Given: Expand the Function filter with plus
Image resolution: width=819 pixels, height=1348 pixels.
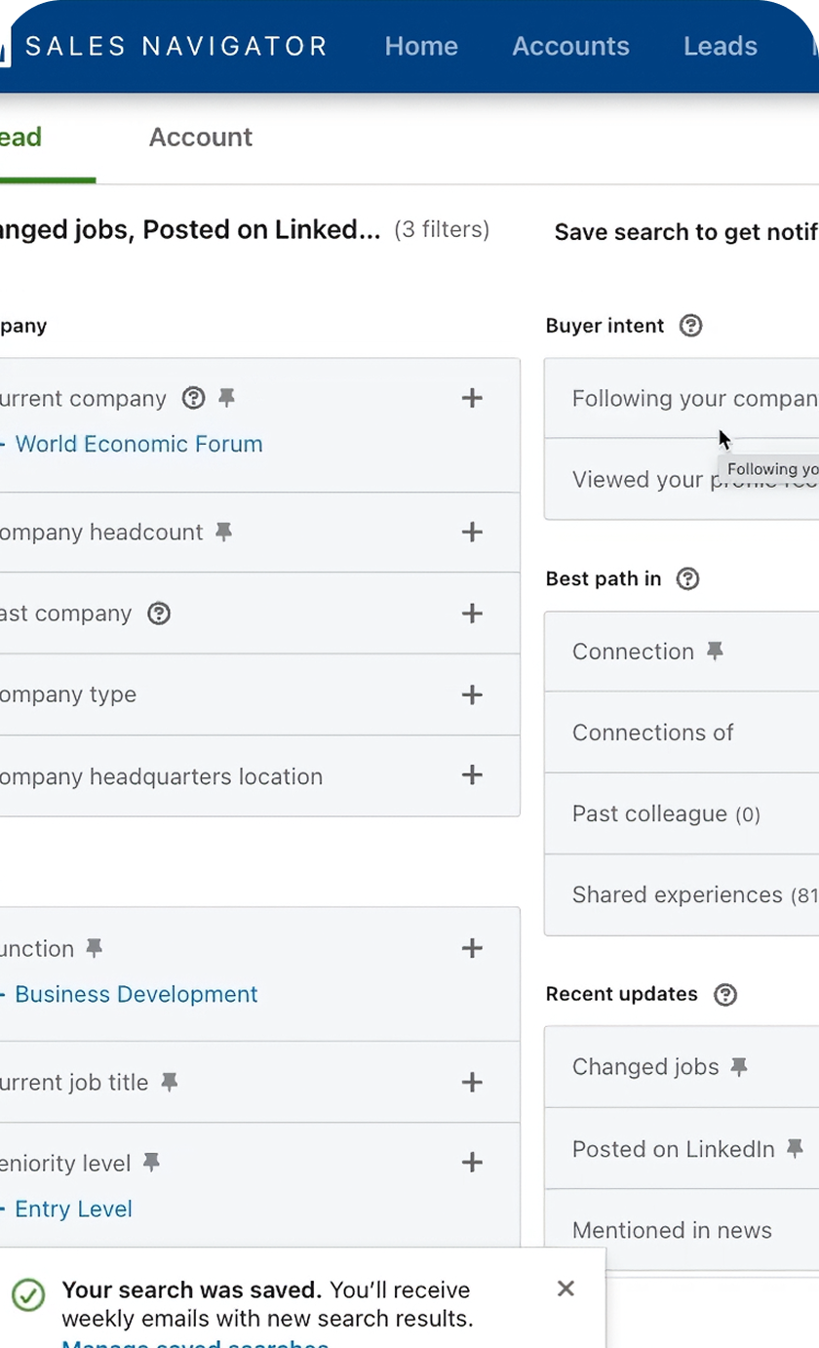Looking at the screenshot, I should click(x=472, y=948).
